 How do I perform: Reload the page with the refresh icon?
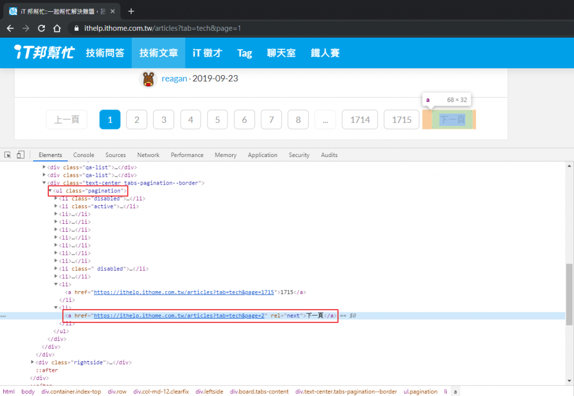point(41,28)
